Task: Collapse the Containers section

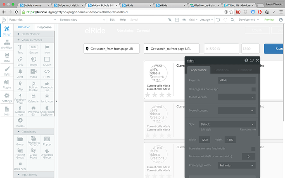Action: pyautogui.click(x=34, y=132)
